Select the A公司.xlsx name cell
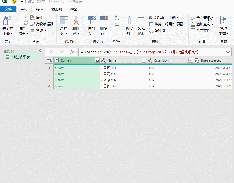This screenshot has height=183, width=234. [124, 68]
